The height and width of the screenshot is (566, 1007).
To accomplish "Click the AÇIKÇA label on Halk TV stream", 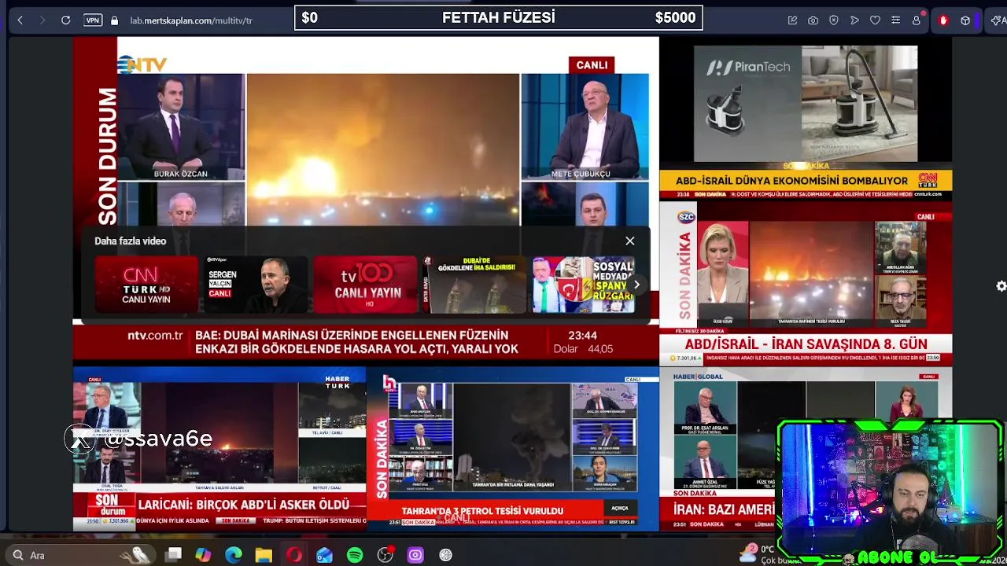I will [620, 509].
